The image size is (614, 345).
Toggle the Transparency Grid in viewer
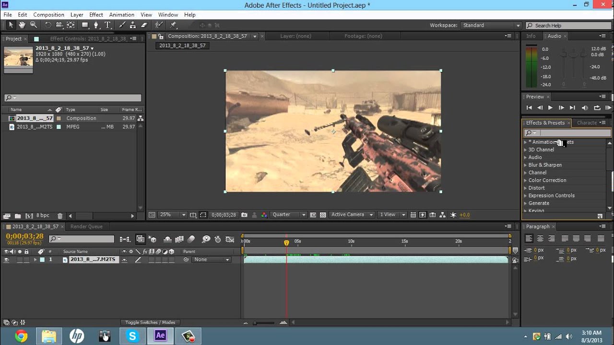coord(323,215)
